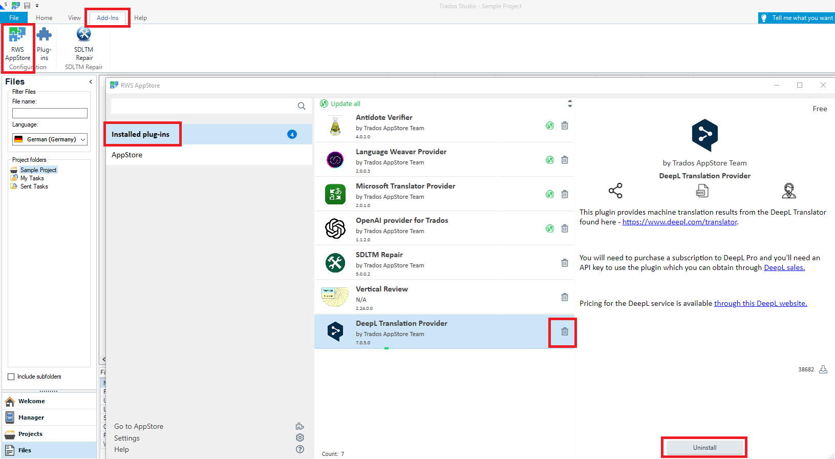This screenshot has height=459, width=835.
Task: Update the Microsoft Translator Provider plug-in
Action: [550, 194]
